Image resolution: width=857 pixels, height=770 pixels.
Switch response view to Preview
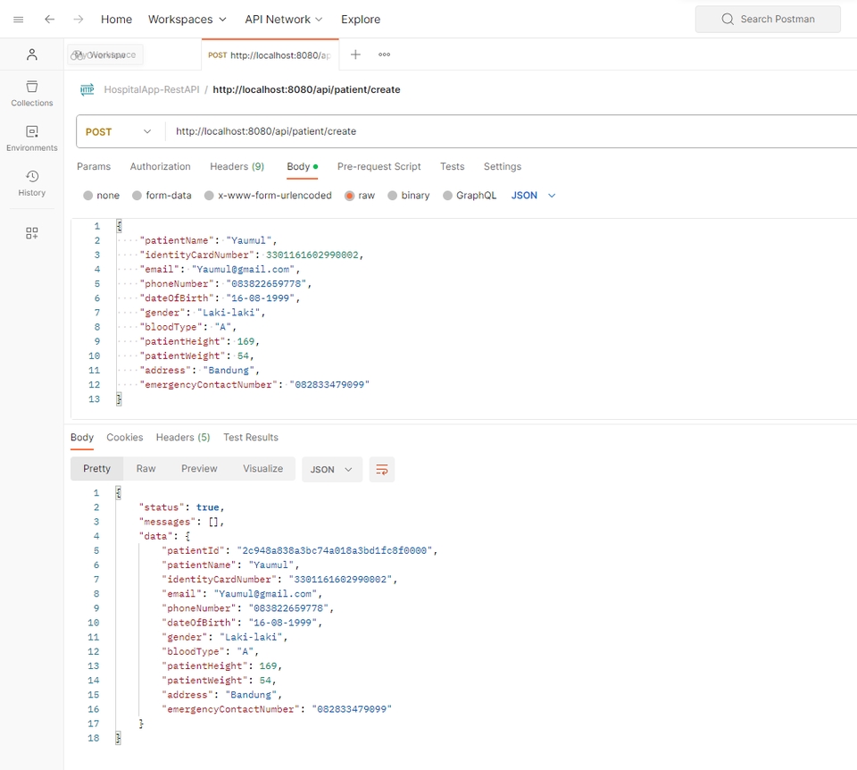point(199,469)
